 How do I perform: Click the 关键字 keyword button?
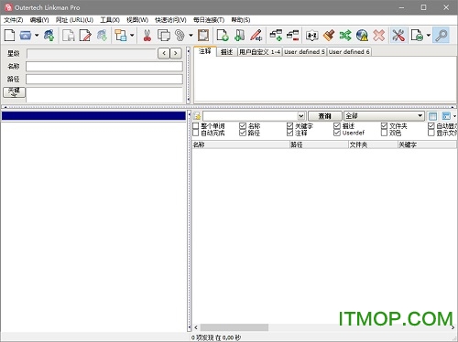[x=14, y=92]
